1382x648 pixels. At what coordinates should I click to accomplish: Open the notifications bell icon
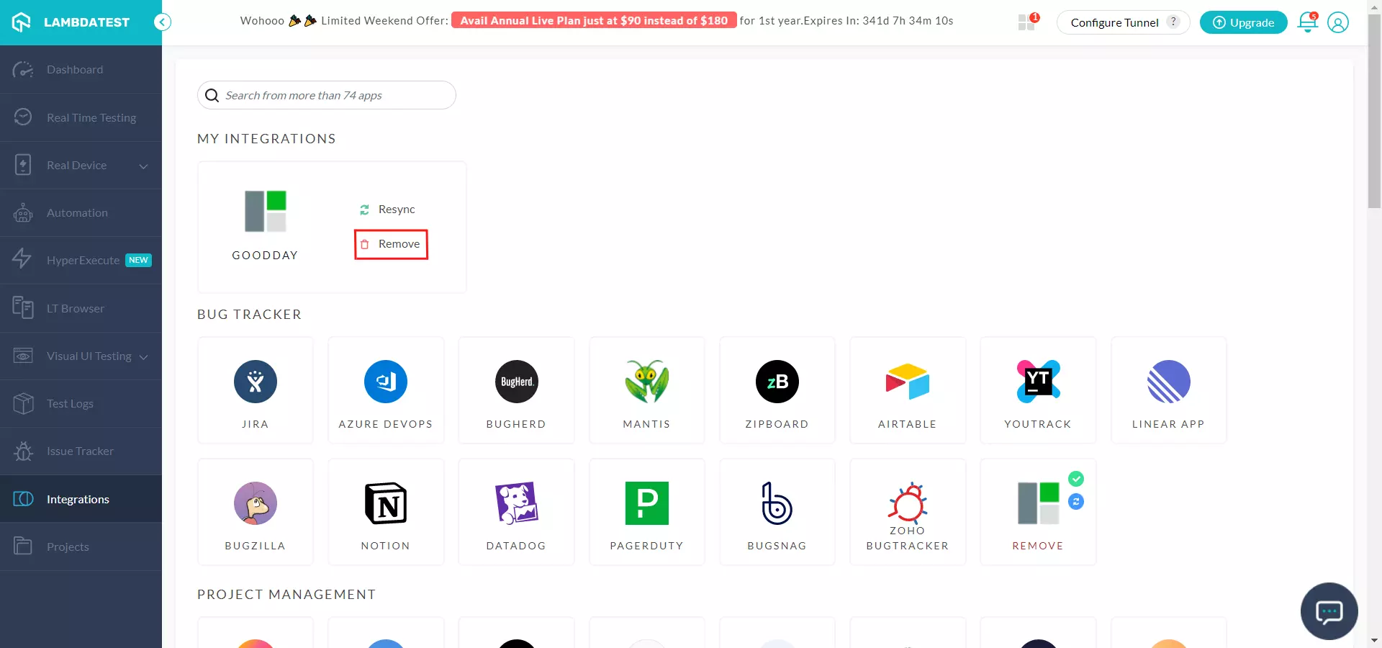click(1307, 22)
